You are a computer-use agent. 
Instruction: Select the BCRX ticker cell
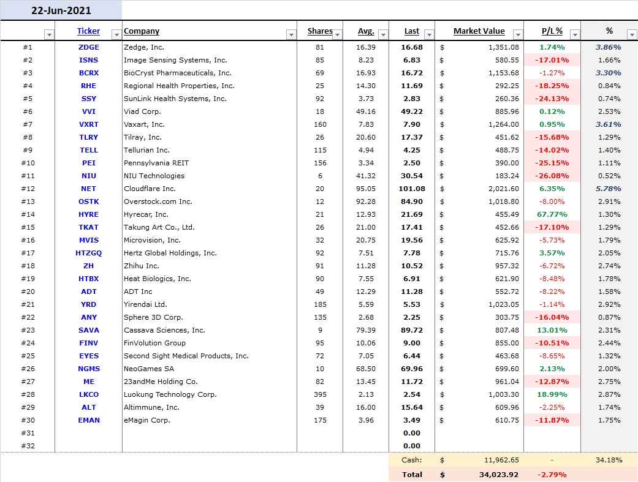[x=89, y=73]
